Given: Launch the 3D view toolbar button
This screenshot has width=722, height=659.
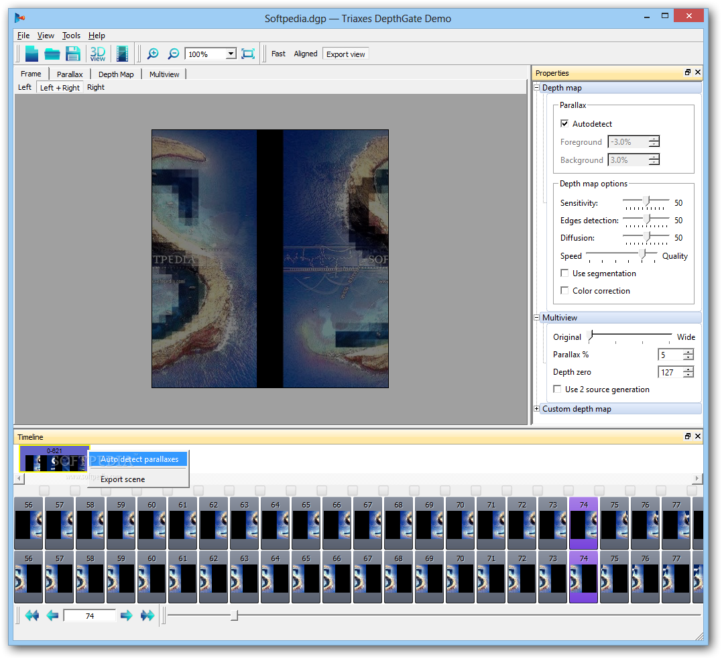Looking at the screenshot, I should pyautogui.click(x=98, y=54).
